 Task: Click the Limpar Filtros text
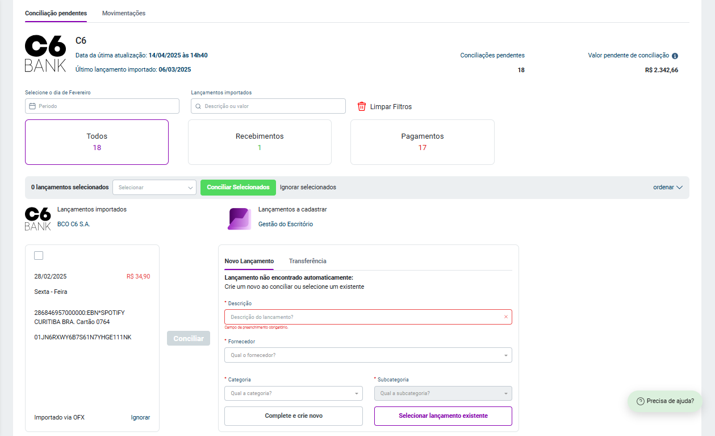[391, 107]
